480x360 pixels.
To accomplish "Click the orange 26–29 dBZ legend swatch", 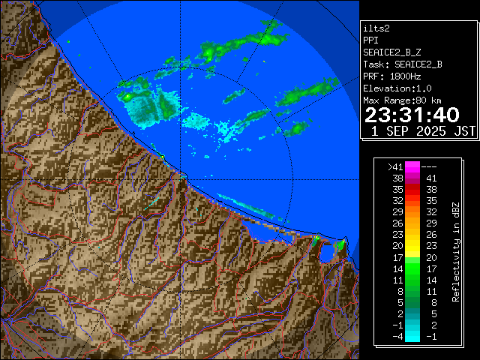I will (x=412, y=223).
